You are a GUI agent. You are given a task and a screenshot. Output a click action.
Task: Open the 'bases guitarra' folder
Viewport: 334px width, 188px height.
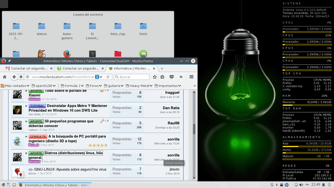(x=67, y=31)
